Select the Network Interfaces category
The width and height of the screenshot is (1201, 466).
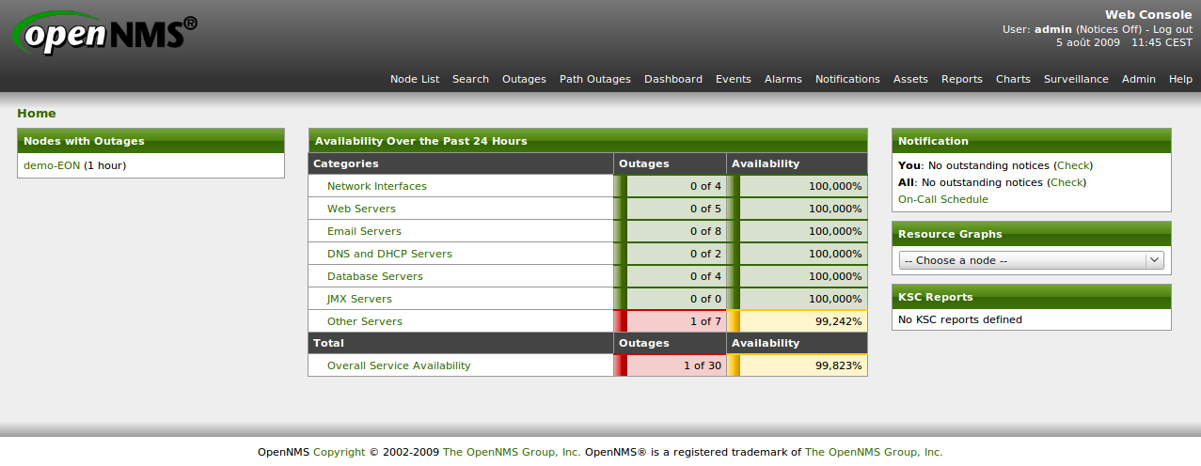pyautogui.click(x=376, y=186)
